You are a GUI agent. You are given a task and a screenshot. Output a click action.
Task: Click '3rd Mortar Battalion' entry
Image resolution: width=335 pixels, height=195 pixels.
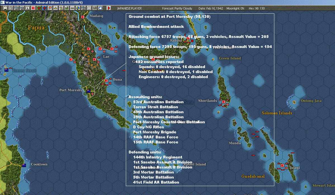click(154, 172)
